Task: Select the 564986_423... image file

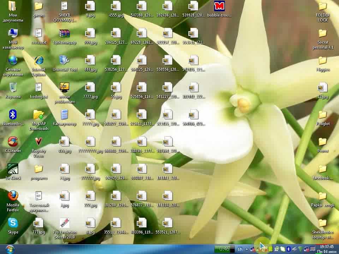Action: (193, 115)
